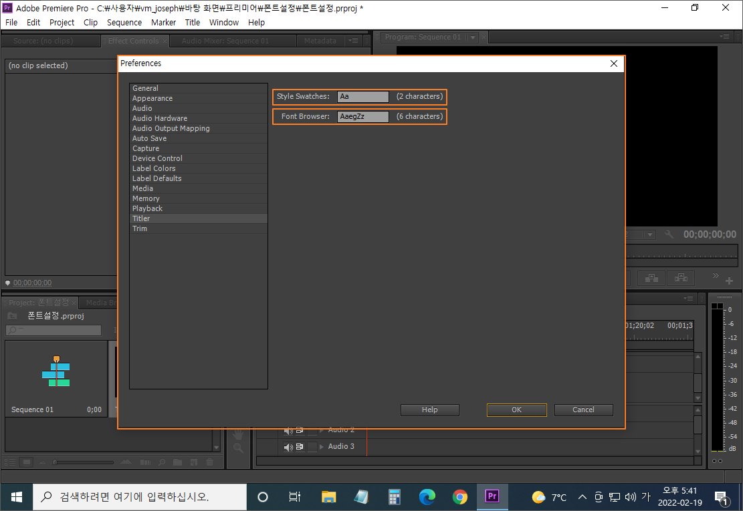Image resolution: width=743 pixels, height=511 pixels.
Task: Open the Program monitor wrench settings
Action: (669, 234)
